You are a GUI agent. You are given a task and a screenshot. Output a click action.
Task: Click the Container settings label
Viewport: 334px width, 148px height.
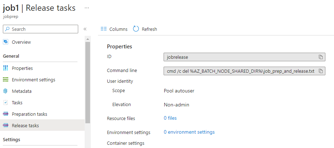(126, 143)
